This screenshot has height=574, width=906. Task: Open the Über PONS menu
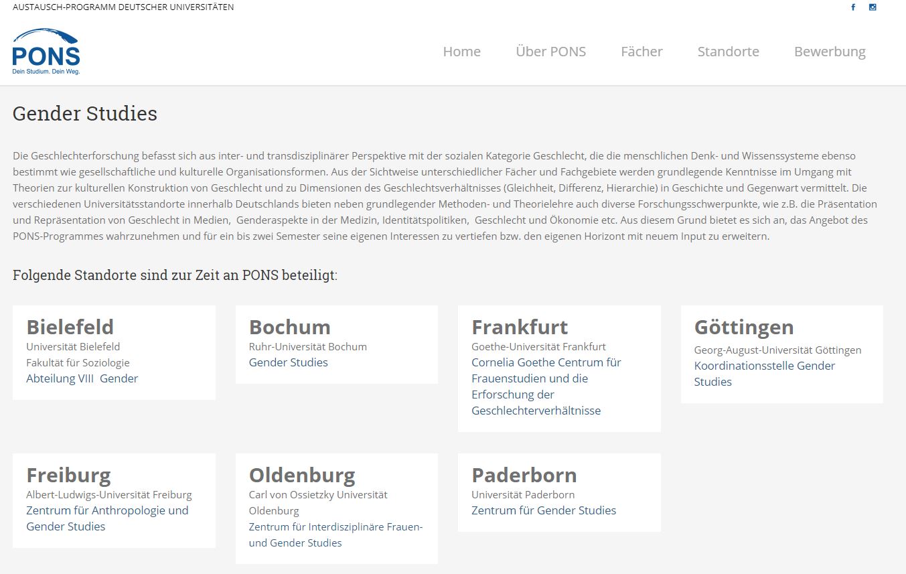tap(551, 52)
